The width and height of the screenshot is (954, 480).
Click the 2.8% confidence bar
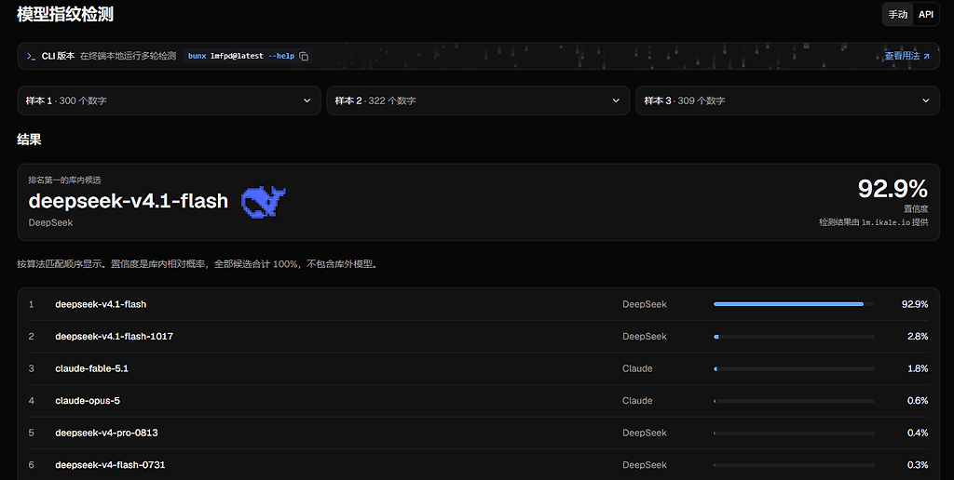coord(794,337)
